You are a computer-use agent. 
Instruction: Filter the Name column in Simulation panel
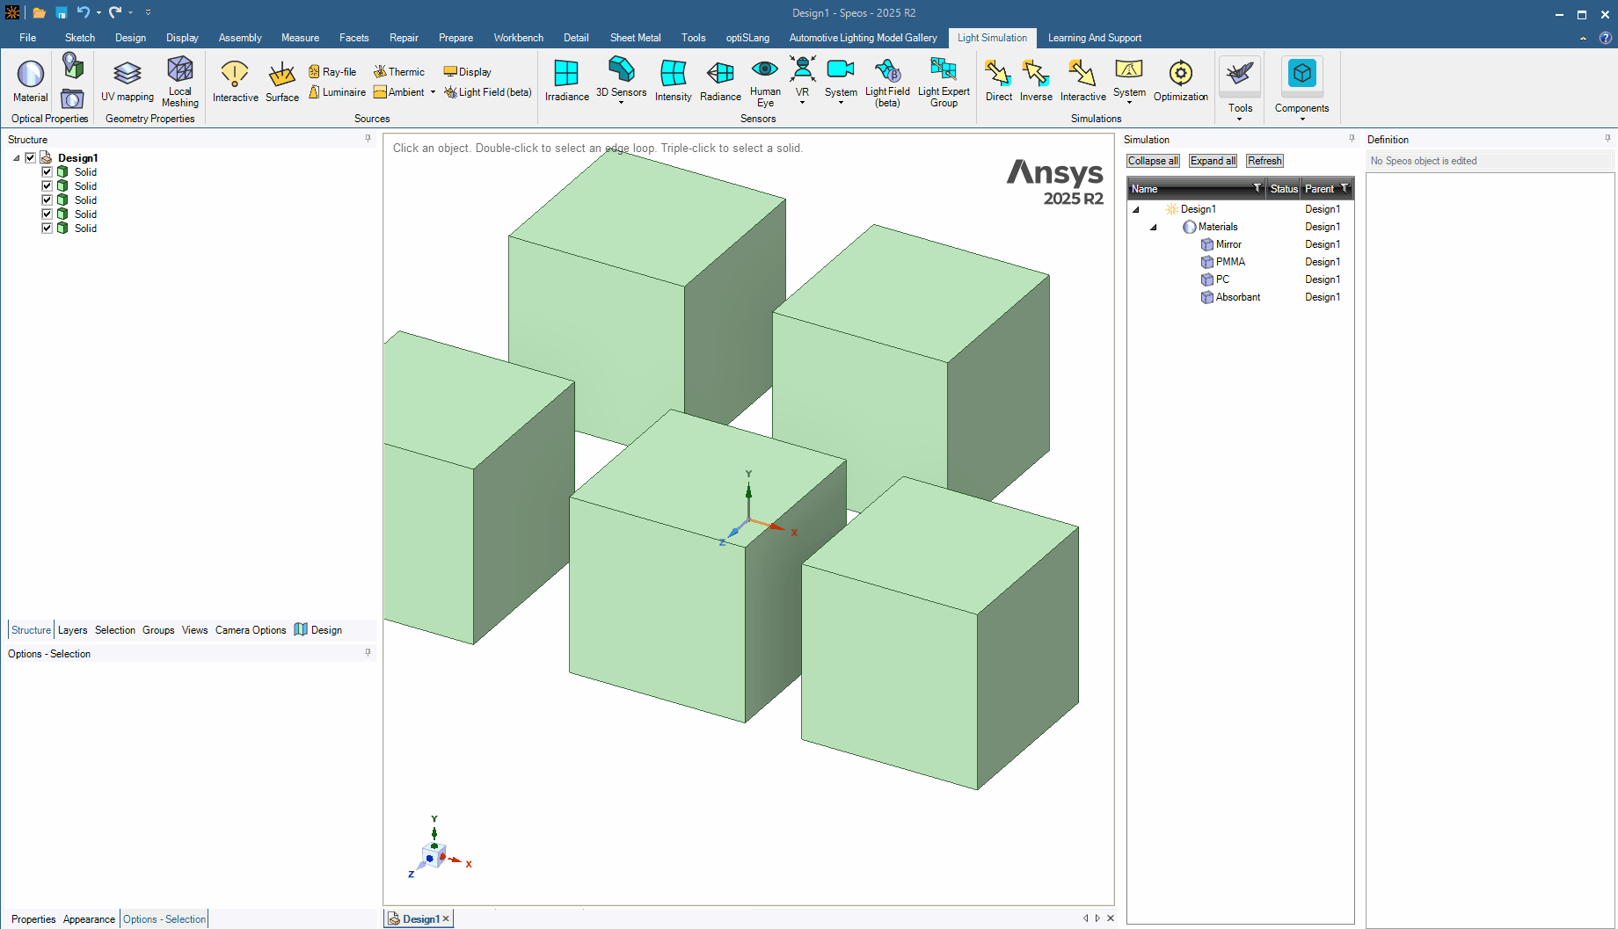click(1257, 188)
